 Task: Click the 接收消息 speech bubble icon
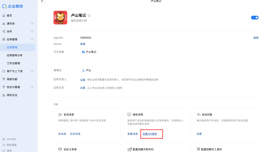click(x=129, y=114)
